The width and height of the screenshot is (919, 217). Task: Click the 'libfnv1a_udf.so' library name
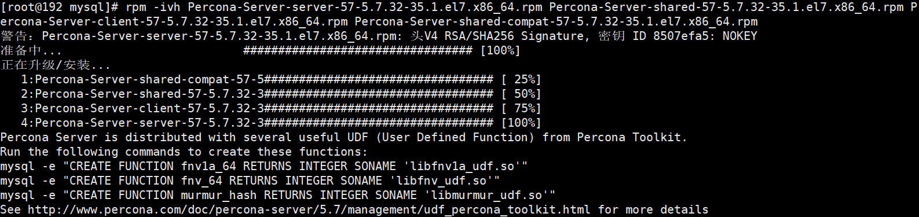pyautogui.click(x=462, y=166)
